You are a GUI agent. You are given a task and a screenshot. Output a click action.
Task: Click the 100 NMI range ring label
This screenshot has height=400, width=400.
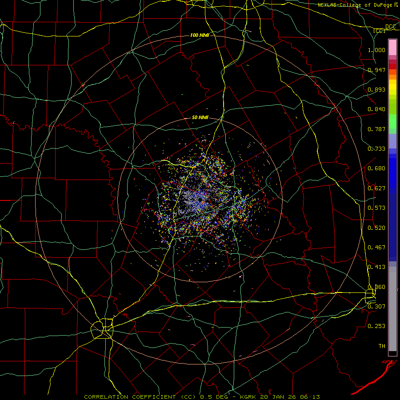(x=200, y=35)
